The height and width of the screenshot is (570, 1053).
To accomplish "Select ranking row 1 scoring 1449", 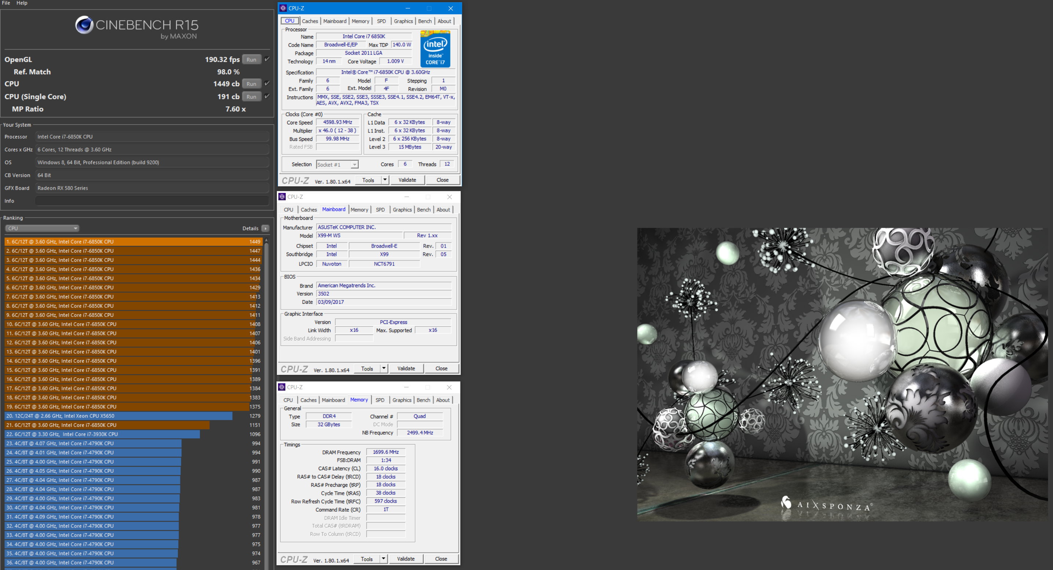I will tap(134, 242).
